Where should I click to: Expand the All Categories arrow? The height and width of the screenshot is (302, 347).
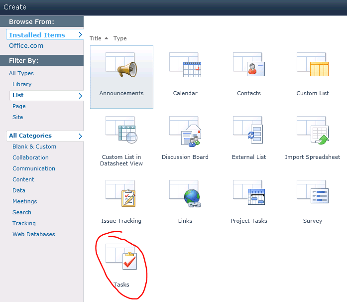(80, 136)
